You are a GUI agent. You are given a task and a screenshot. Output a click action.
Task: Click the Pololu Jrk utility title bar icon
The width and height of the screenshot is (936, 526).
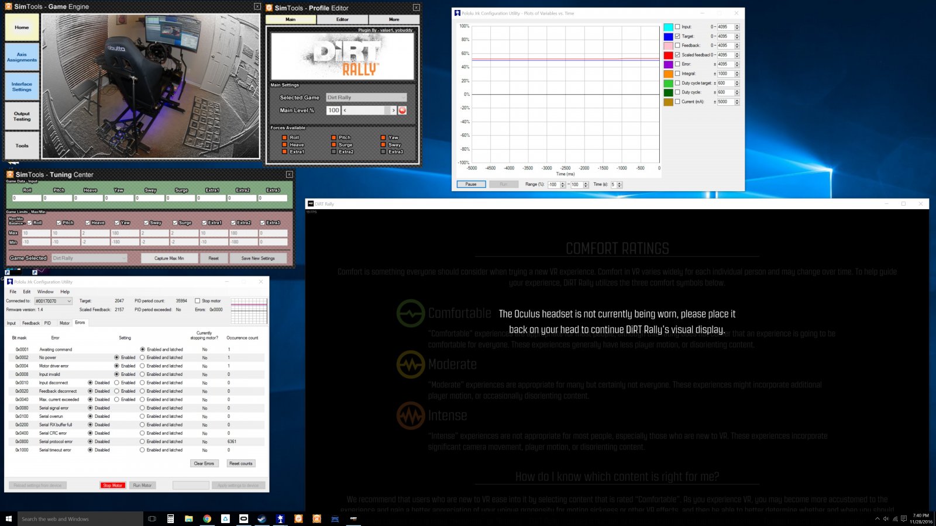10,282
